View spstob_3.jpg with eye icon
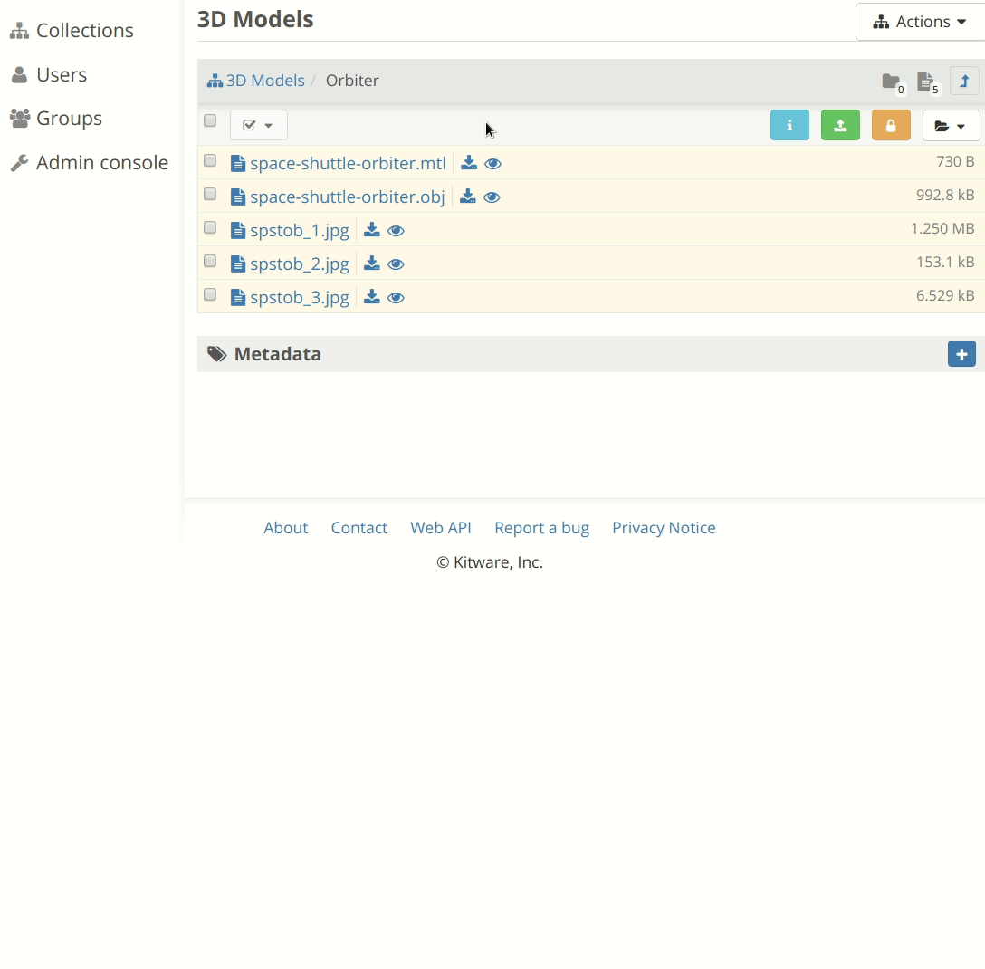985x969 pixels. (396, 298)
